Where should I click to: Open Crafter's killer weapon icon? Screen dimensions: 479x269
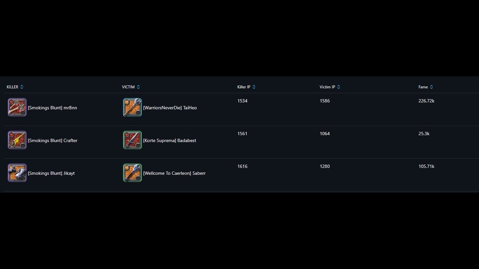tap(17, 140)
